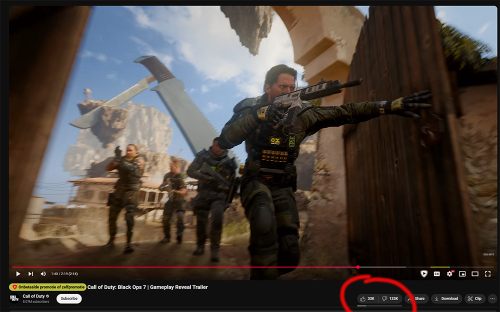The image size is (500, 312).
Task: Like the video with thumbs up
Action: [x=367, y=299]
